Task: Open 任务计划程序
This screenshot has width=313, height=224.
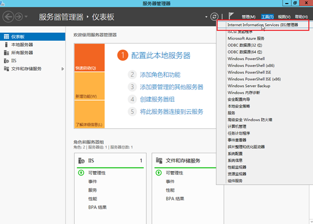Action: pos(238,133)
